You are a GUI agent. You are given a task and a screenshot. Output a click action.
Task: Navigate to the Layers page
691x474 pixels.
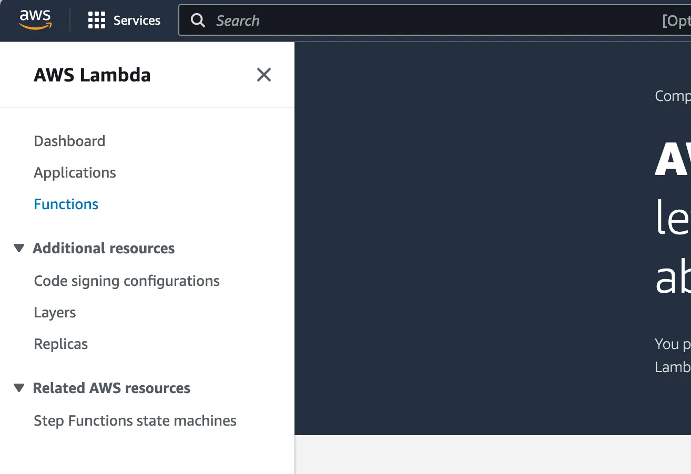click(55, 312)
